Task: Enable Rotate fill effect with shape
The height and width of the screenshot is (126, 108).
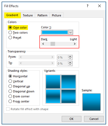Action: (8, 109)
